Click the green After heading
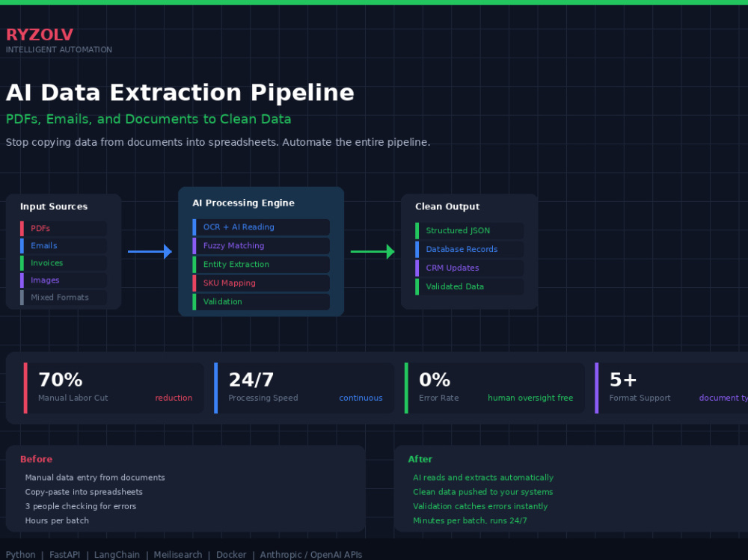Viewport: 748px width, 560px height. (x=420, y=459)
